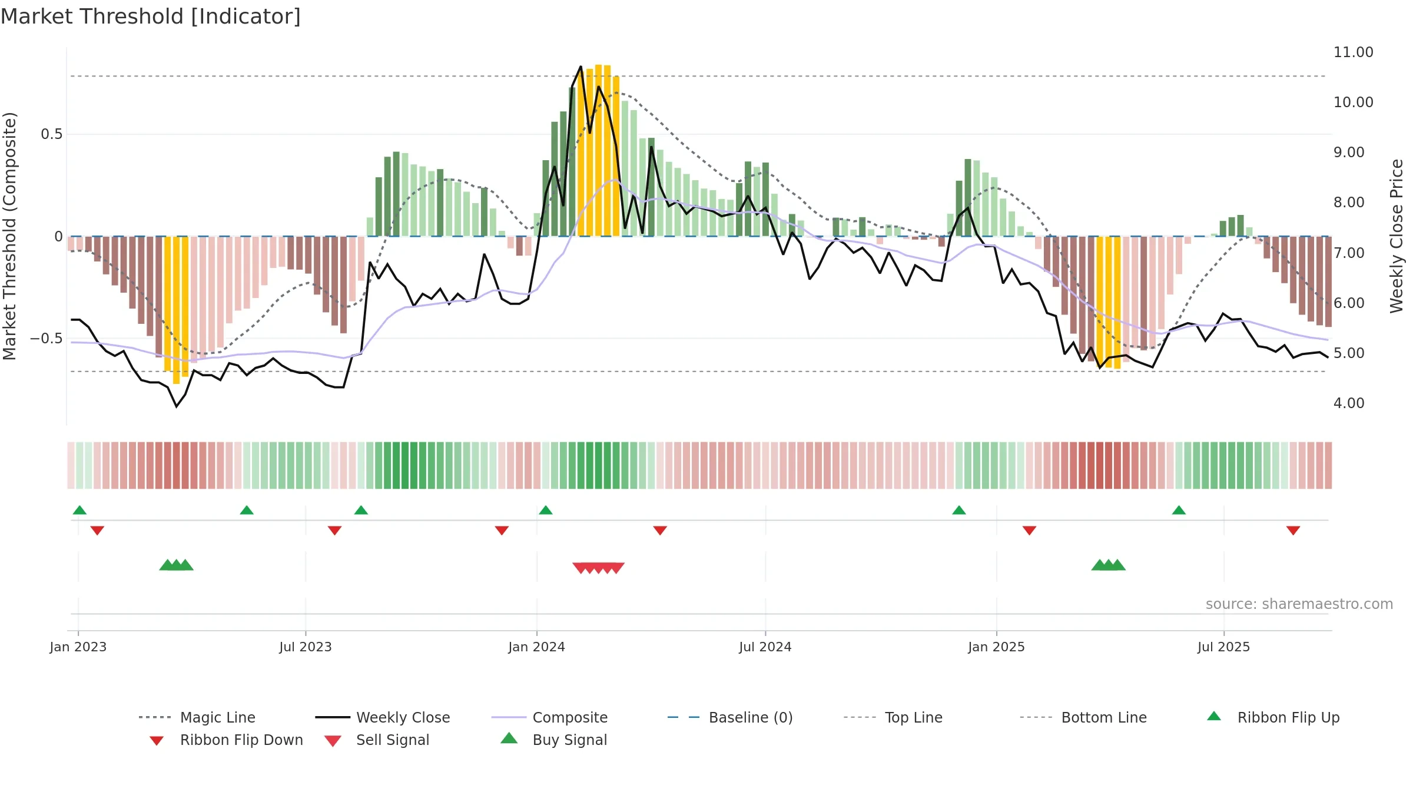Toggle the Sell Signal legend entry

point(377,740)
